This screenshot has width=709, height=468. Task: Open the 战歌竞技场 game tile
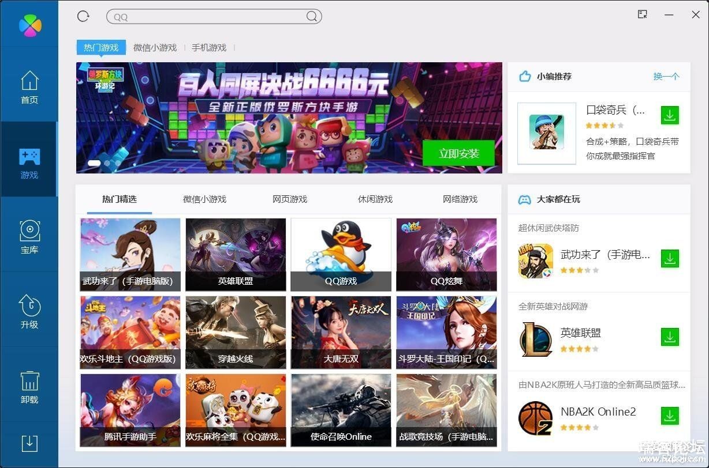[446, 410]
